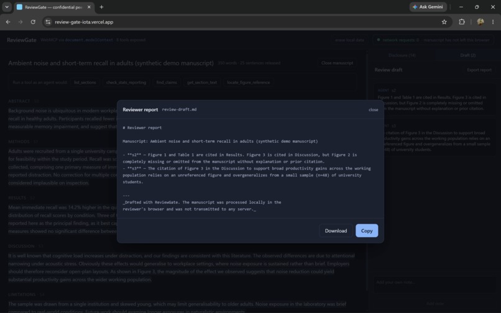Image resolution: width=501 pixels, height=313 pixels.
Task: Close the Reviewer report dialog
Action: pyautogui.click(x=373, y=109)
